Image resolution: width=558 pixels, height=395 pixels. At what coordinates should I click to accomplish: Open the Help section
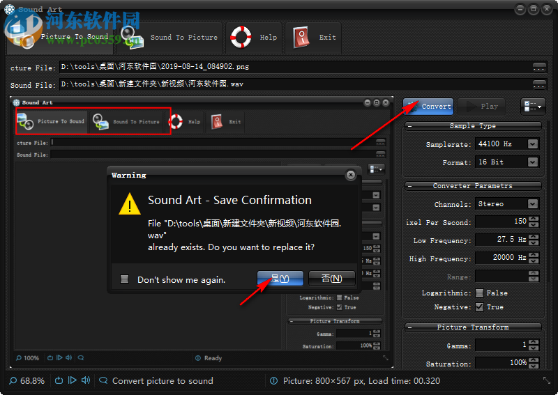pyautogui.click(x=254, y=38)
